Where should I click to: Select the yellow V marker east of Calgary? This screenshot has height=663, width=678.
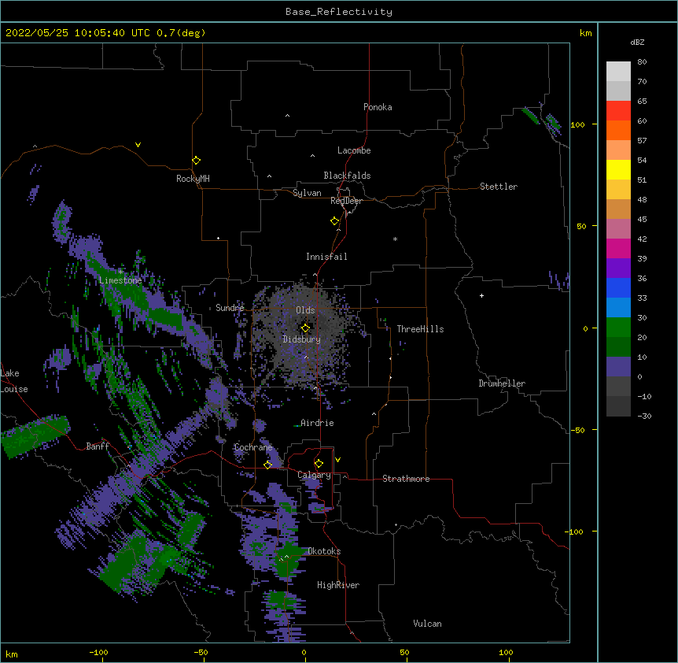click(x=337, y=460)
